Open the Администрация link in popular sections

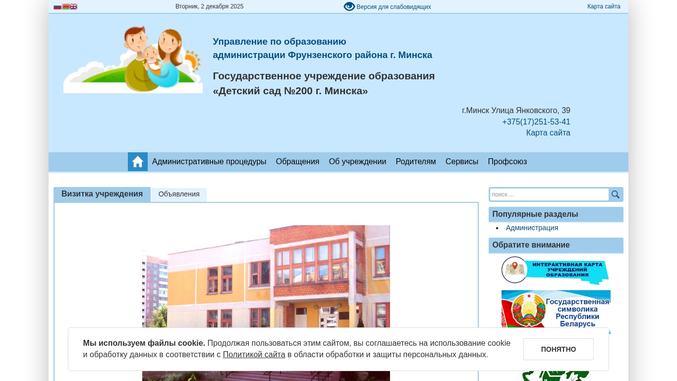(532, 228)
